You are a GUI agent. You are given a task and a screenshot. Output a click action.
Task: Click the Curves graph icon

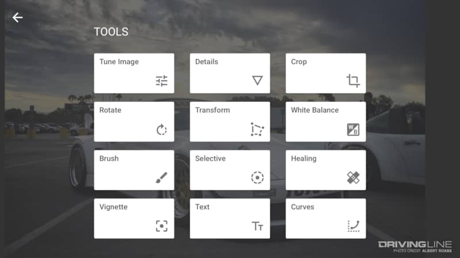tap(353, 226)
